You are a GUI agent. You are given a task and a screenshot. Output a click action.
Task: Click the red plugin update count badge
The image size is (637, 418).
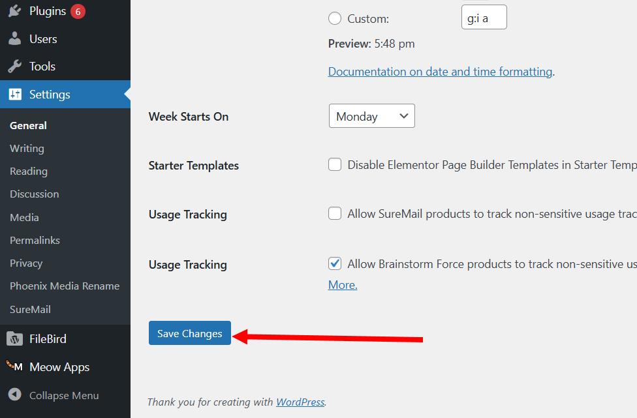click(x=78, y=11)
